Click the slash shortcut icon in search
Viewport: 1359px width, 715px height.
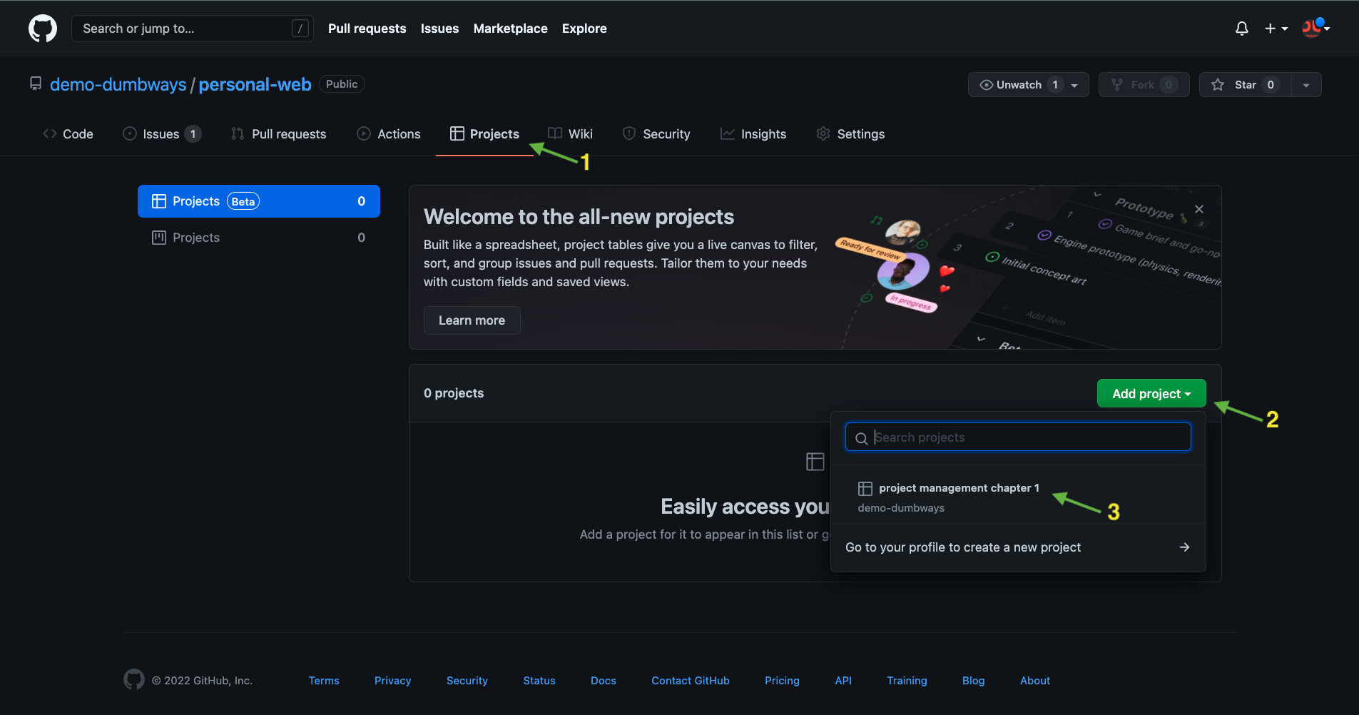click(x=300, y=29)
